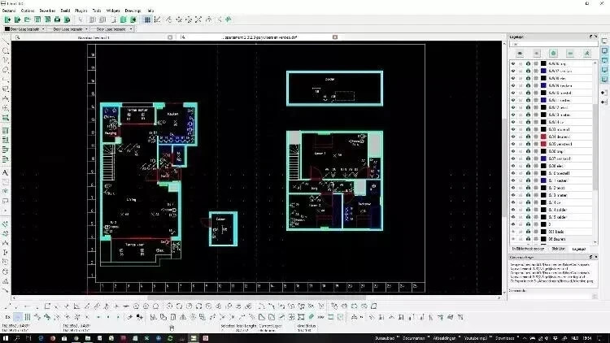Click the Print Preview icon next to Print
This screenshot has width=610, height=343.
67,20
